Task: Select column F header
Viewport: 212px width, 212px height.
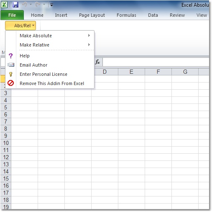Action: click(x=158, y=72)
